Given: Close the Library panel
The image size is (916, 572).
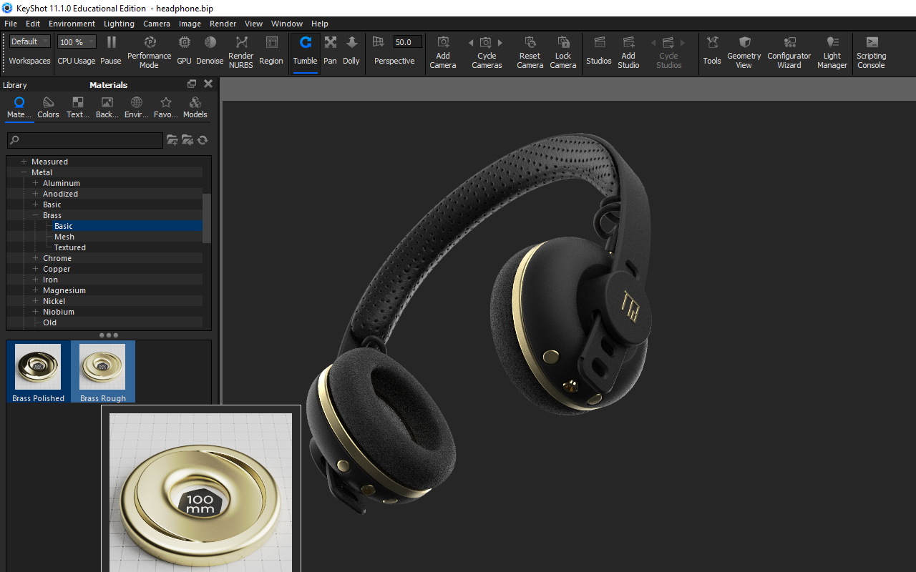Looking at the screenshot, I should (x=208, y=84).
